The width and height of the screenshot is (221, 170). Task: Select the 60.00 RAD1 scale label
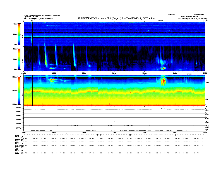[15, 49]
